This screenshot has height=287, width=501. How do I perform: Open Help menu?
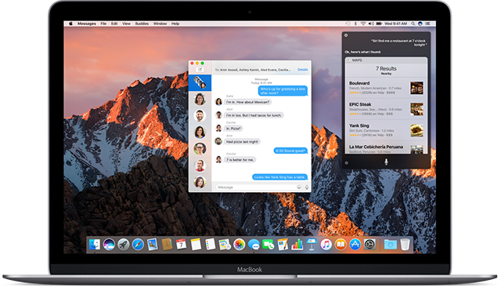tap(175, 24)
